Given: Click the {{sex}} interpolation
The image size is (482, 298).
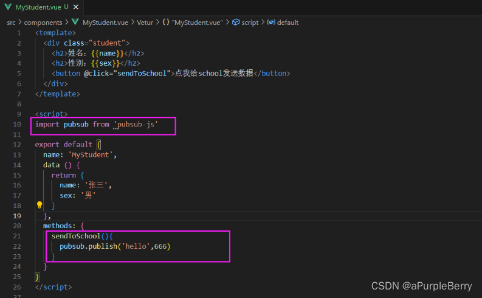Looking at the screenshot, I should (105, 63).
